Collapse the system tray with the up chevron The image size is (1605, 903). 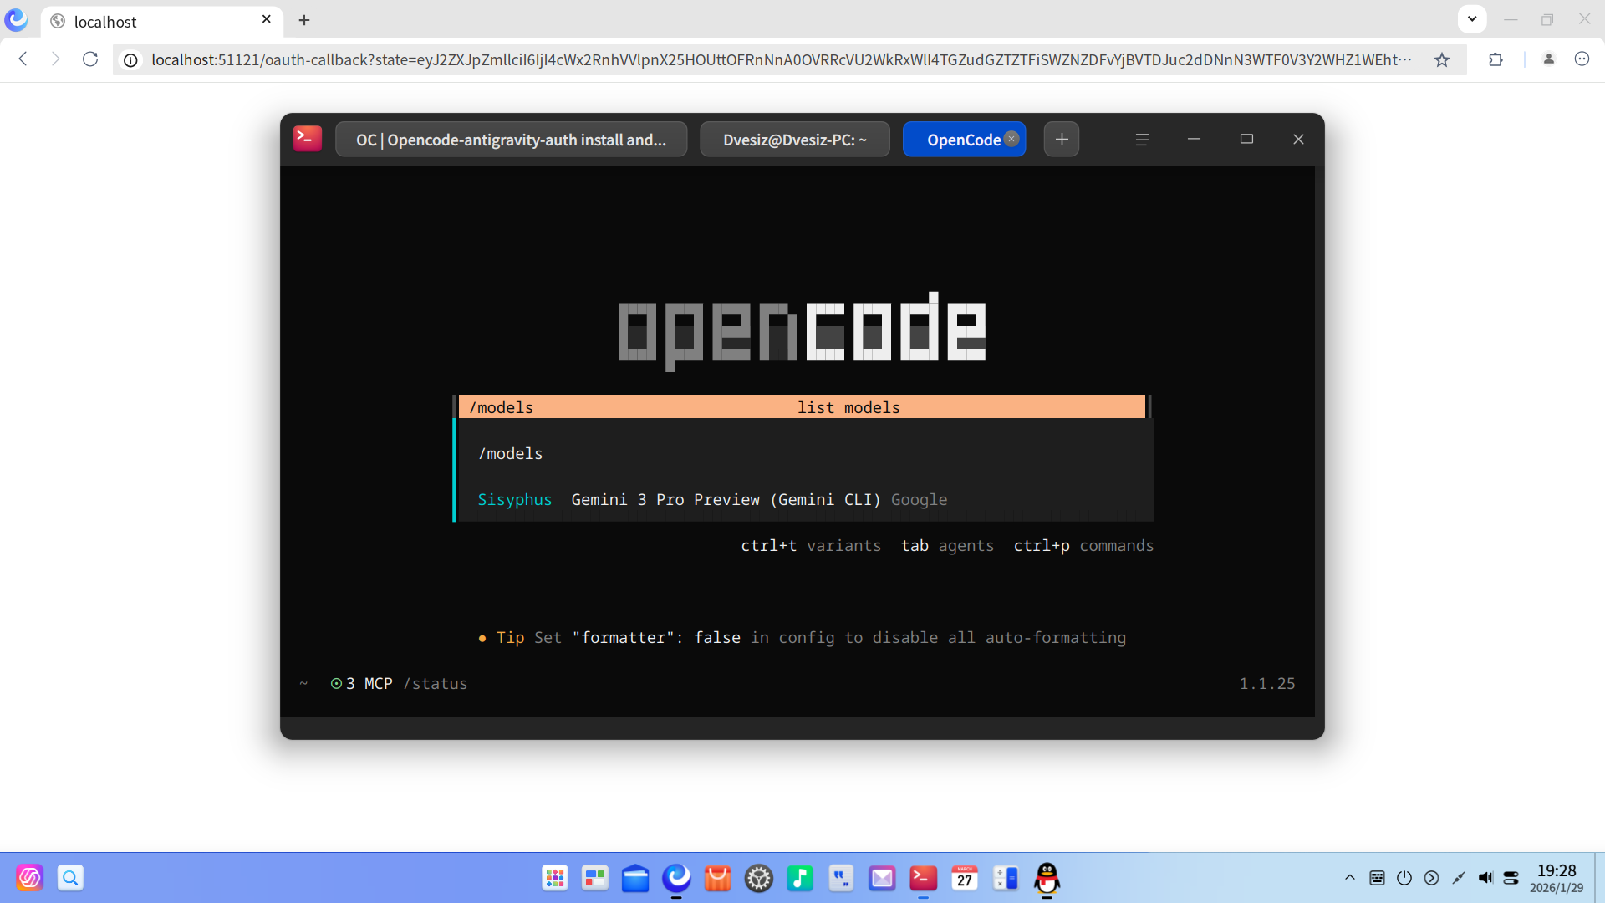pos(1349,878)
